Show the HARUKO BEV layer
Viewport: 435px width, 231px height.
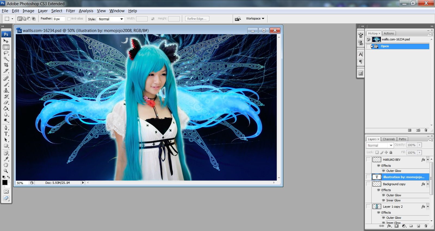pos(368,159)
